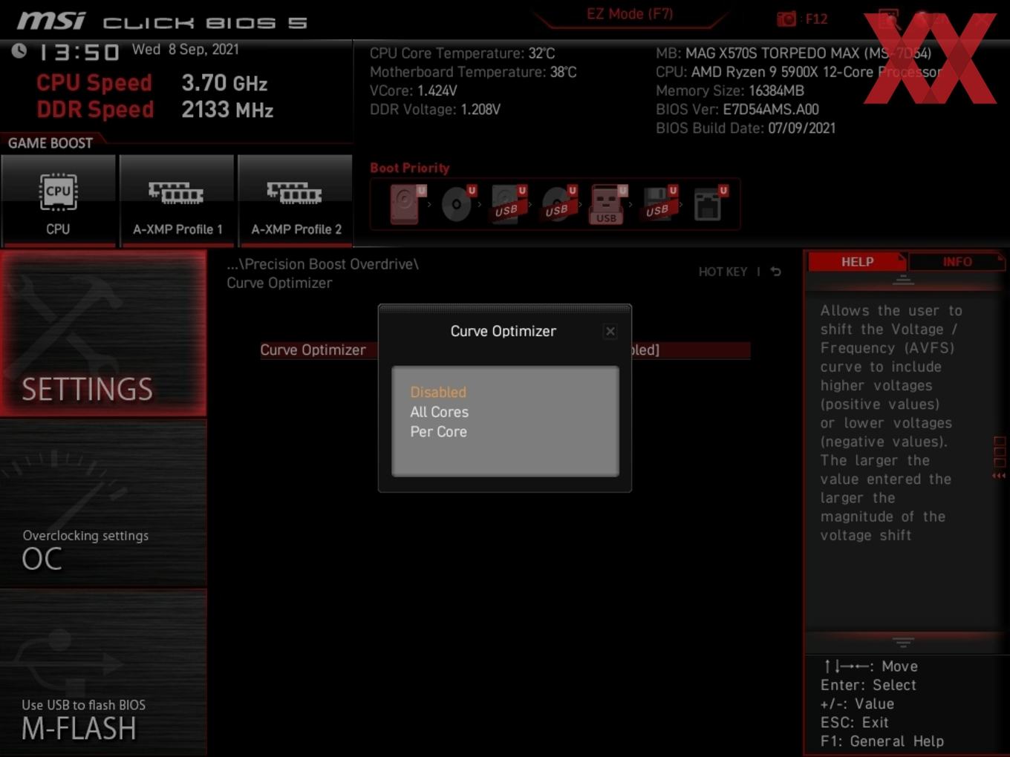
Task: Click the Precision Boost Overdrive breadcrumb path
Action: pos(323,264)
